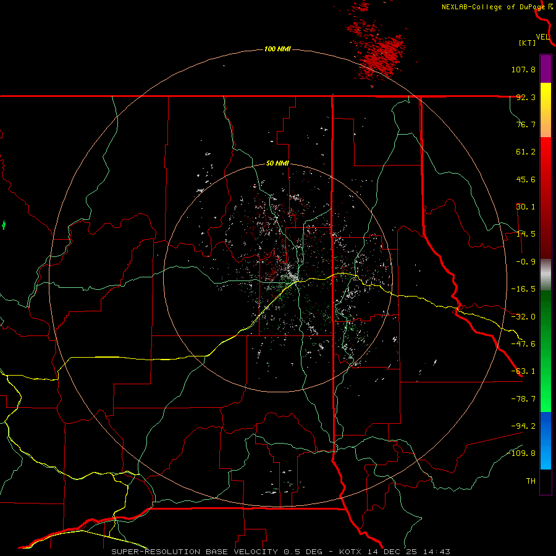Click the -63.1 legend value
The image size is (556, 556).
[523, 371]
